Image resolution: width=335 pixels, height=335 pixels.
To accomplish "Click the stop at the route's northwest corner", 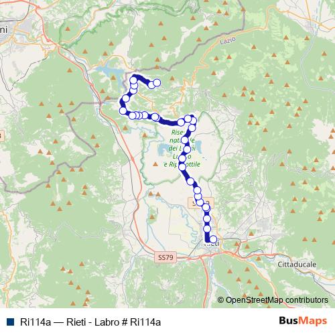I will (x=133, y=80).
